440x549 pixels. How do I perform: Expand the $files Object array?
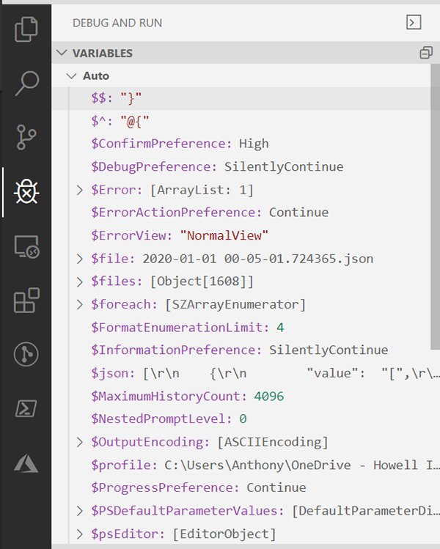81,281
